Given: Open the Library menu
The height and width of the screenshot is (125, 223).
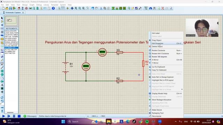Looking at the screenshot, I should tap(46, 5).
